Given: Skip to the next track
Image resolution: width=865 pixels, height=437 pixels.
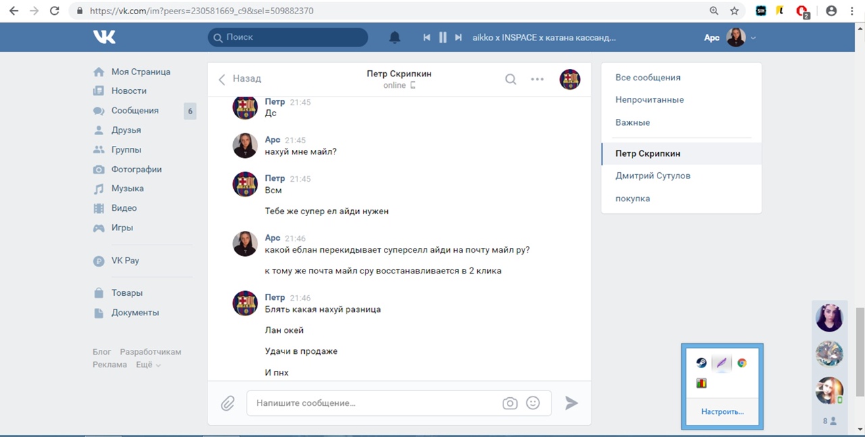Looking at the screenshot, I should 458,38.
